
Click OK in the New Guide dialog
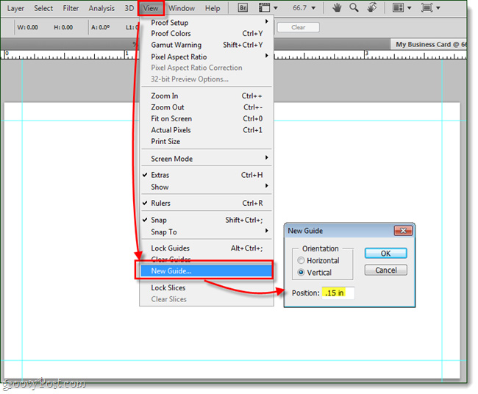[385, 253]
